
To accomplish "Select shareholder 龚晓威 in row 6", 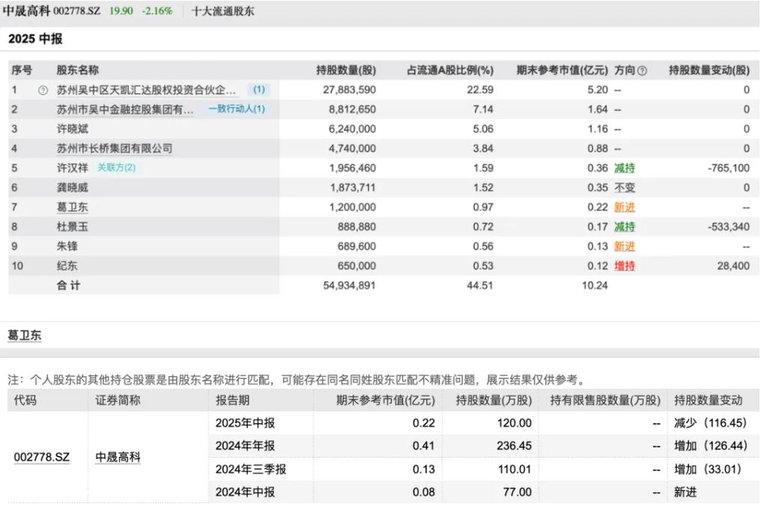I will point(73,187).
